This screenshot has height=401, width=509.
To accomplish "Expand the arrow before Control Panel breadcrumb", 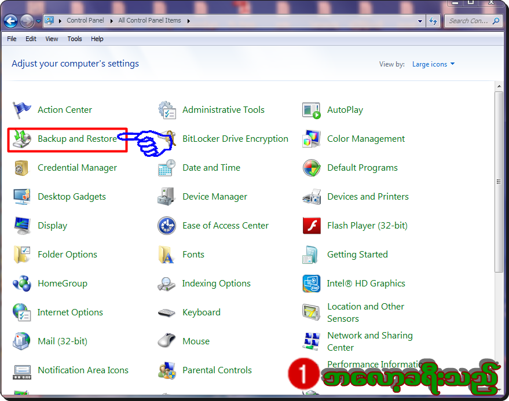I will pos(60,21).
